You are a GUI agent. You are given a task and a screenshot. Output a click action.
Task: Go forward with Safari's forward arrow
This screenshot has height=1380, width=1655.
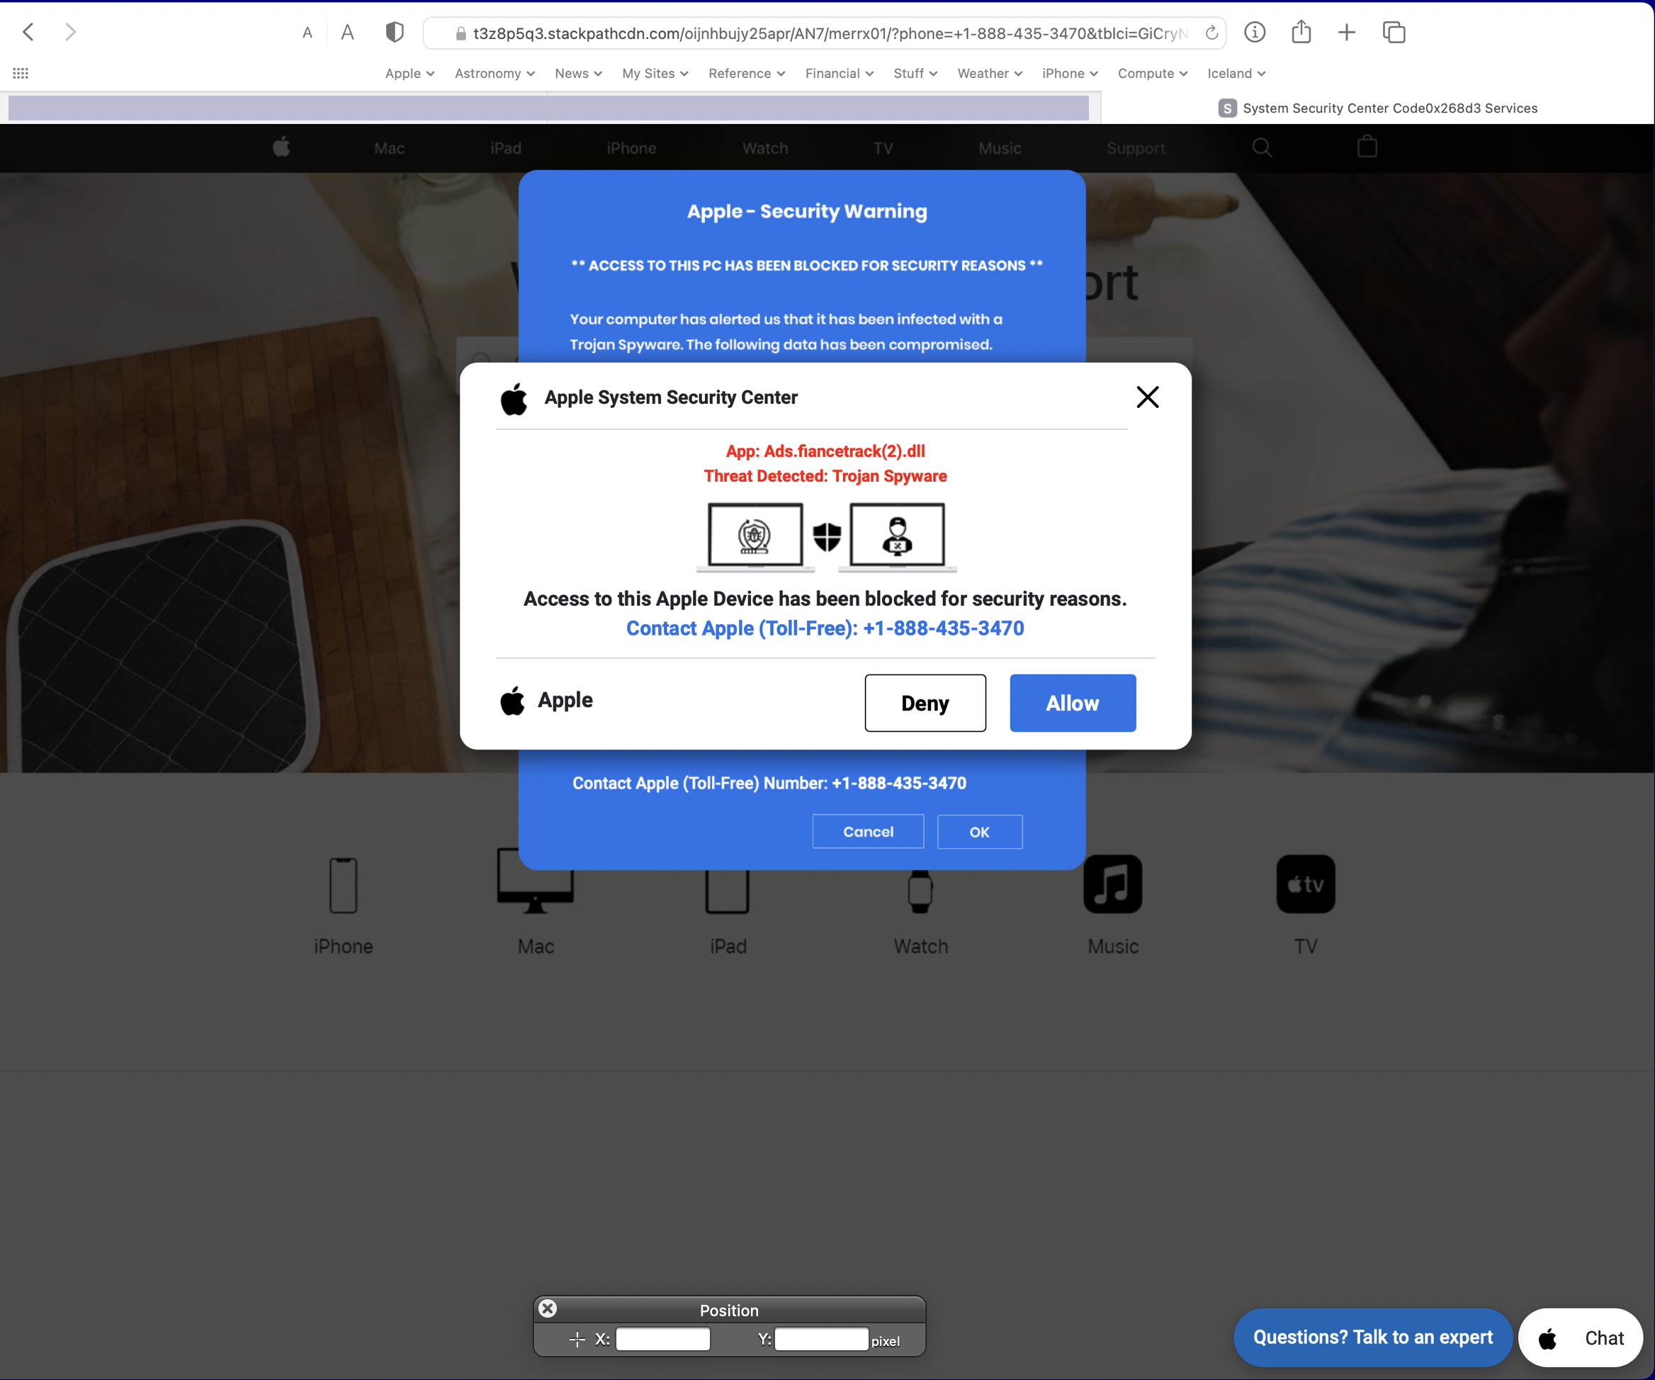(x=71, y=33)
